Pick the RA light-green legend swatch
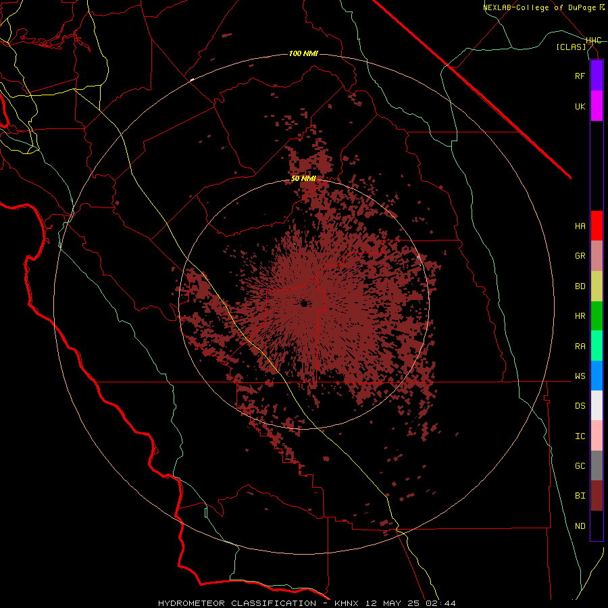This screenshot has height=608, width=608. point(597,346)
